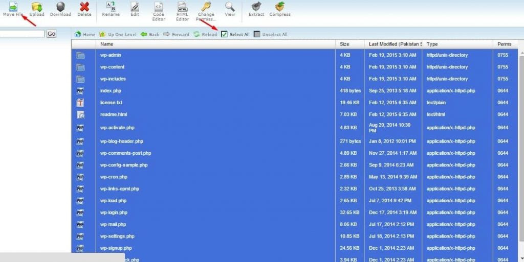
Task: Select the readme.html file name
Action: pyautogui.click(x=114, y=114)
